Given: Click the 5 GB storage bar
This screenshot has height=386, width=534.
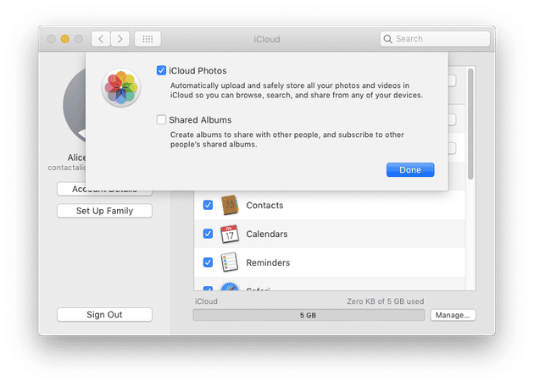Looking at the screenshot, I should coord(309,315).
